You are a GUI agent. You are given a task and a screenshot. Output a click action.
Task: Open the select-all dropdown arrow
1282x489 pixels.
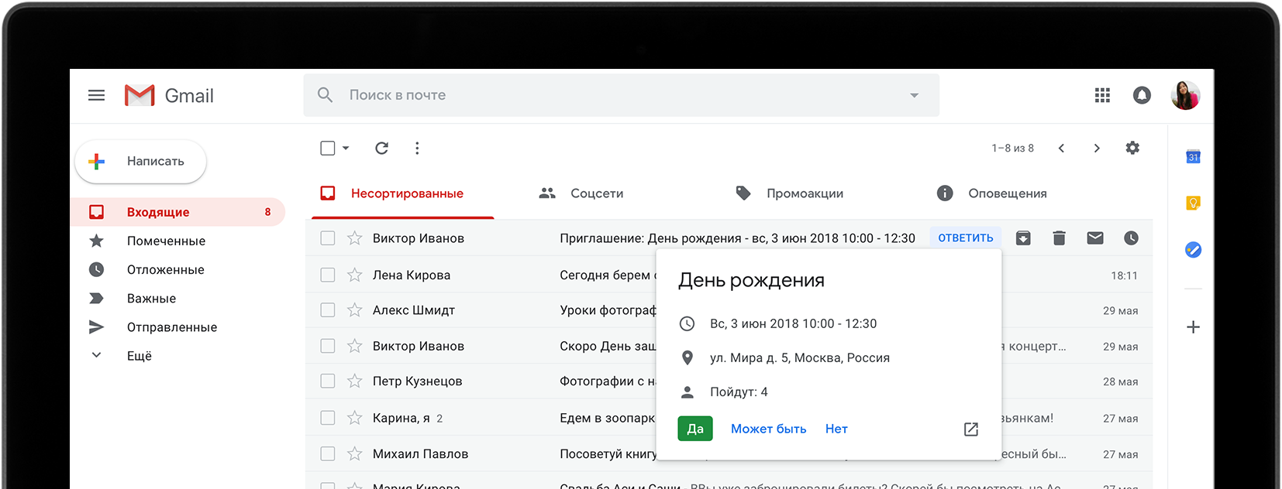[346, 148]
